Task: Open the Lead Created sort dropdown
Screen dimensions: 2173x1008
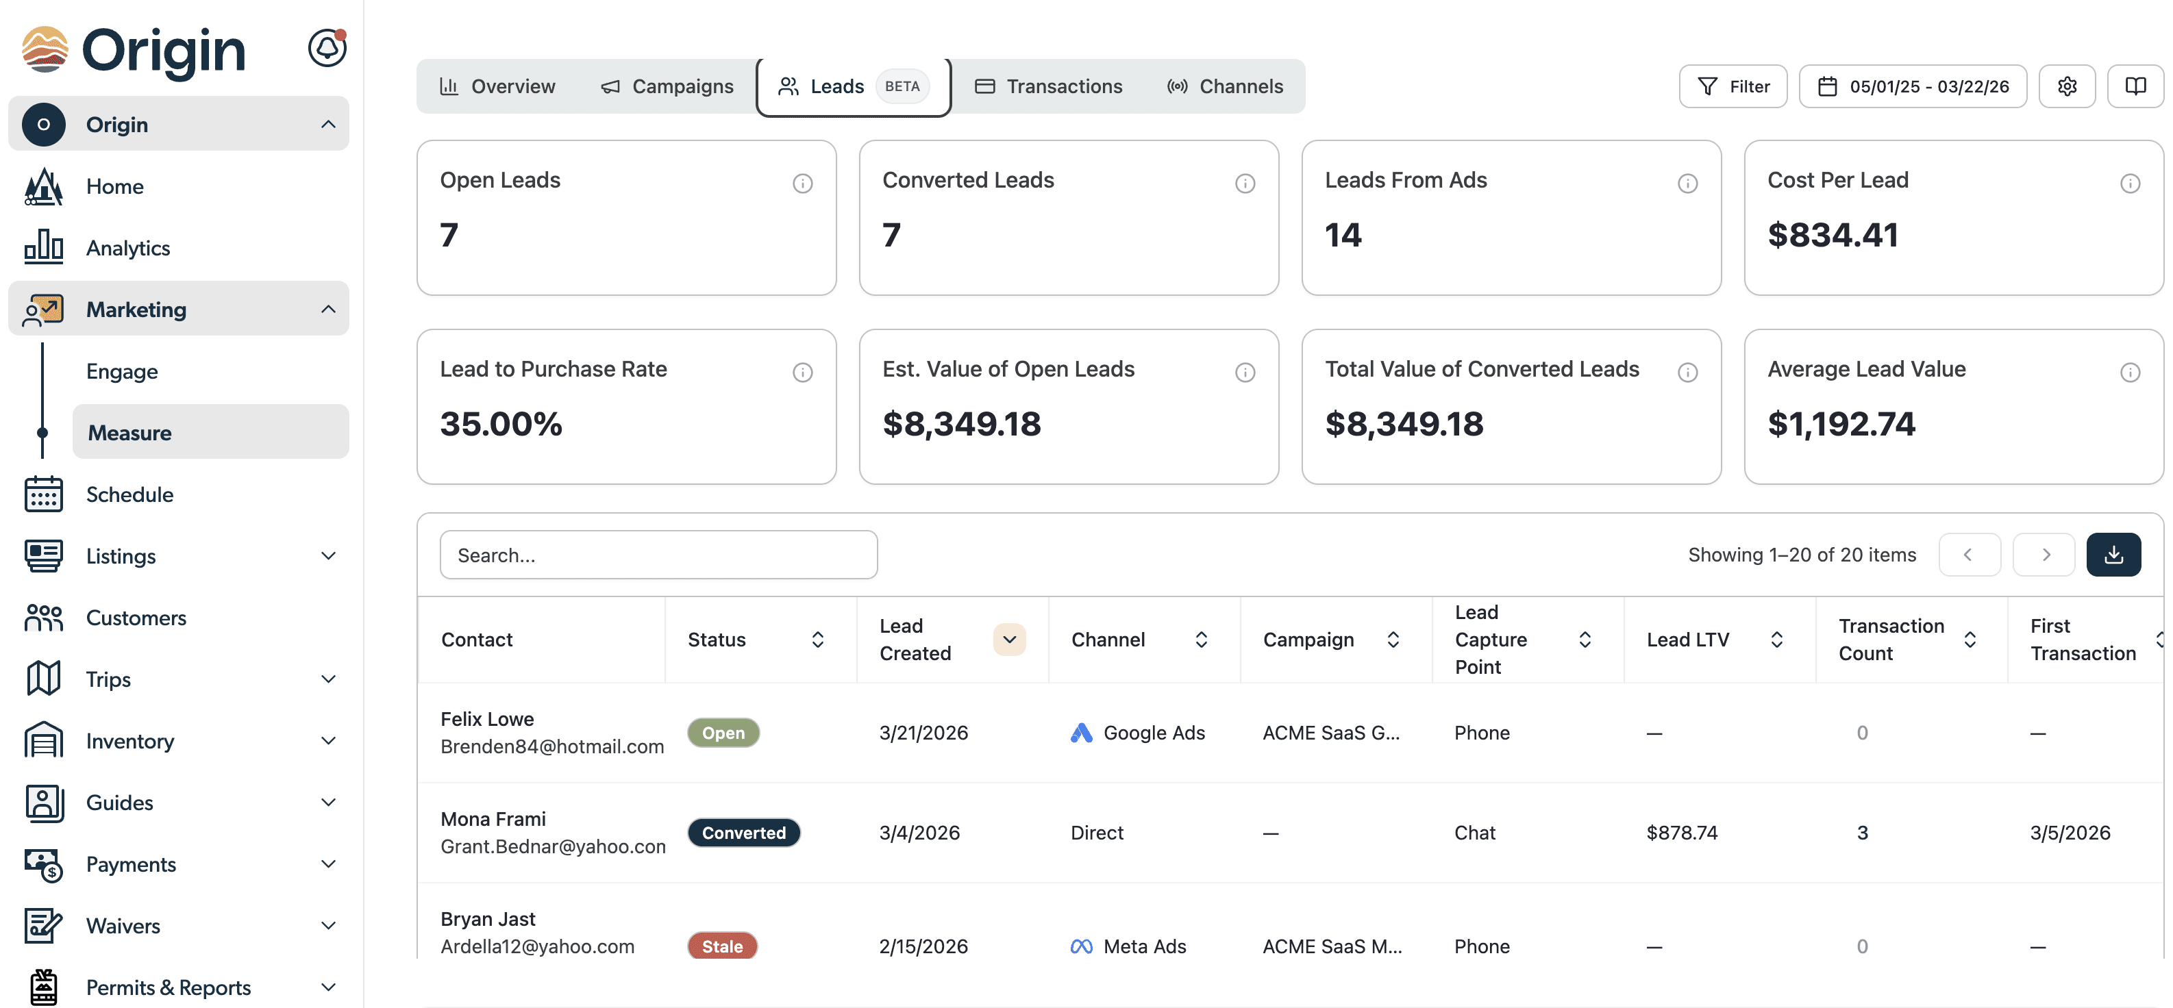Action: click(x=1009, y=640)
